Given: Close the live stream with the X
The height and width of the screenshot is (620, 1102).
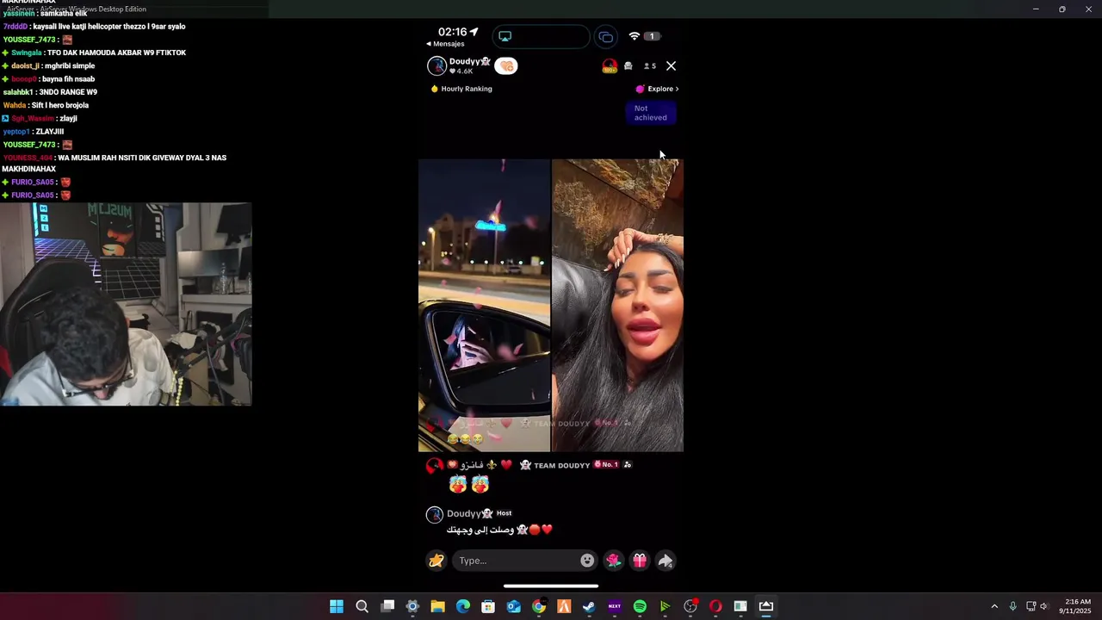Looking at the screenshot, I should 672,66.
